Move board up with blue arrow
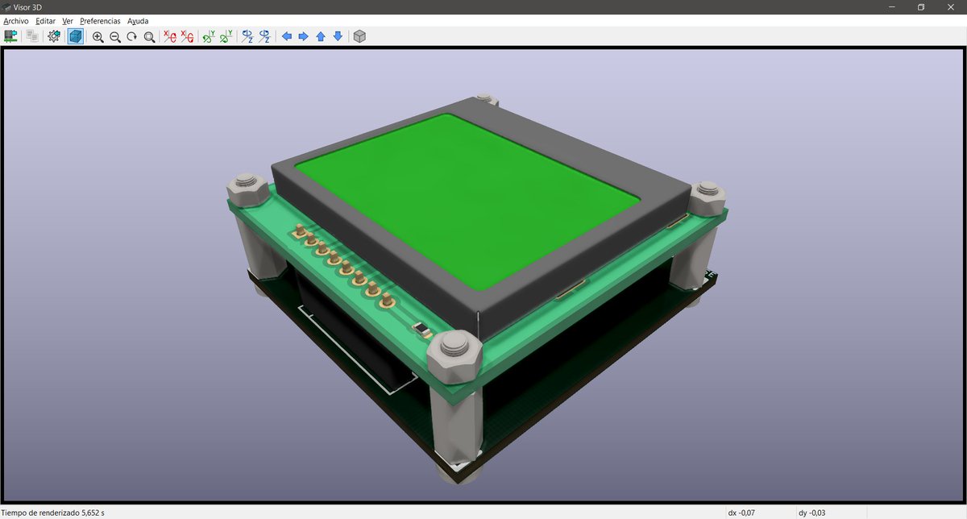Image resolution: width=967 pixels, height=519 pixels. (321, 36)
